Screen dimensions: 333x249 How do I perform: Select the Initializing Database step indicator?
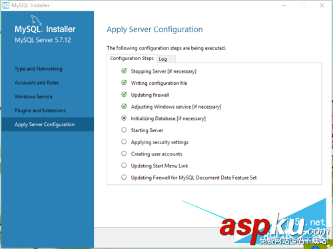pos(124,118)
